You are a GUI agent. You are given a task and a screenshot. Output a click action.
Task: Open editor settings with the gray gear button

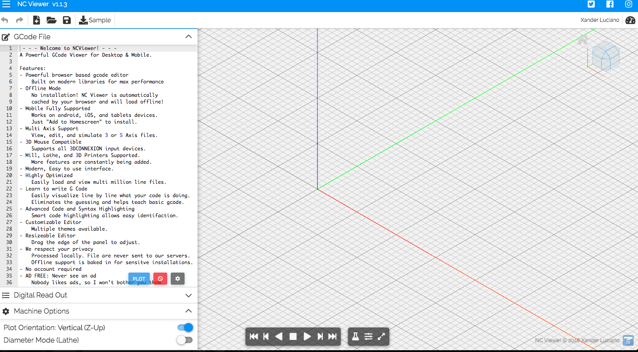[x=177, y=279]
